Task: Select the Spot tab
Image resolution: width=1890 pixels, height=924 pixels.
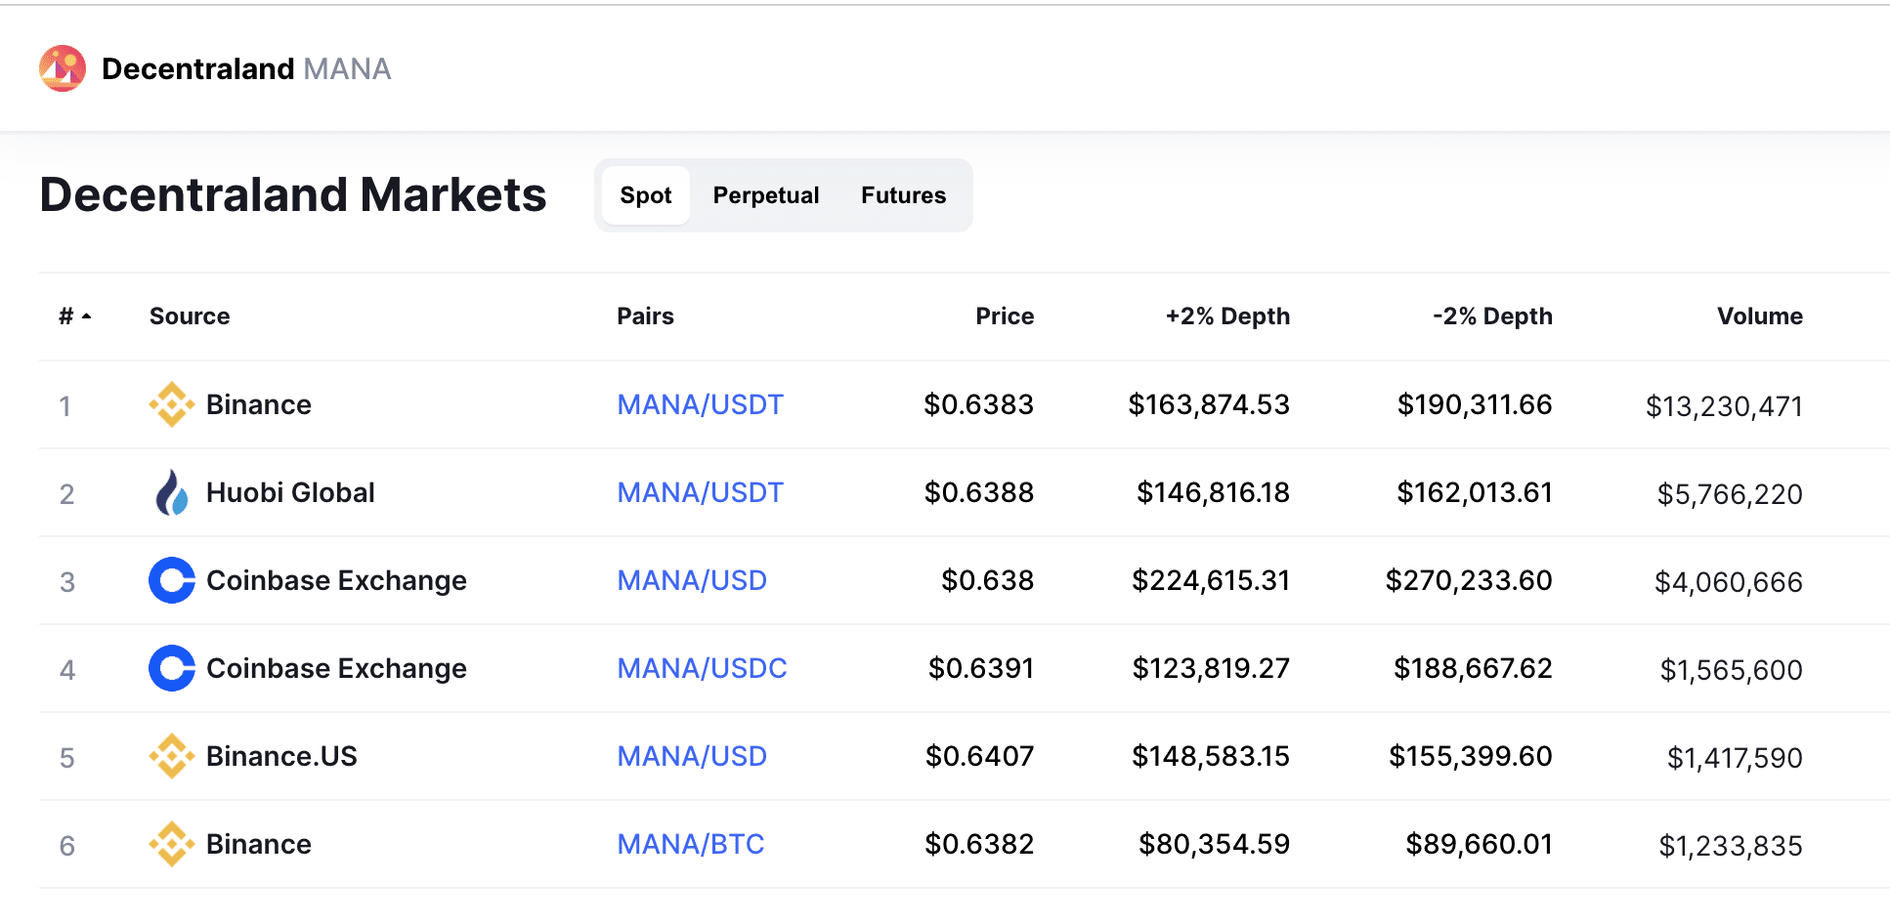Action: (646, 195)
